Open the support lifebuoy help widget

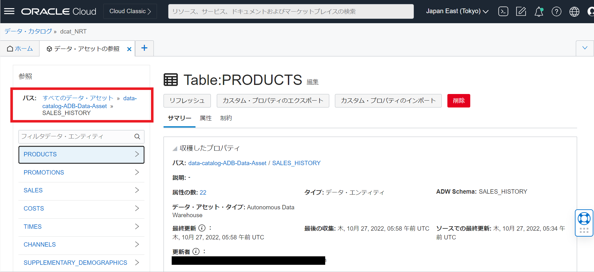coord(584,219)
